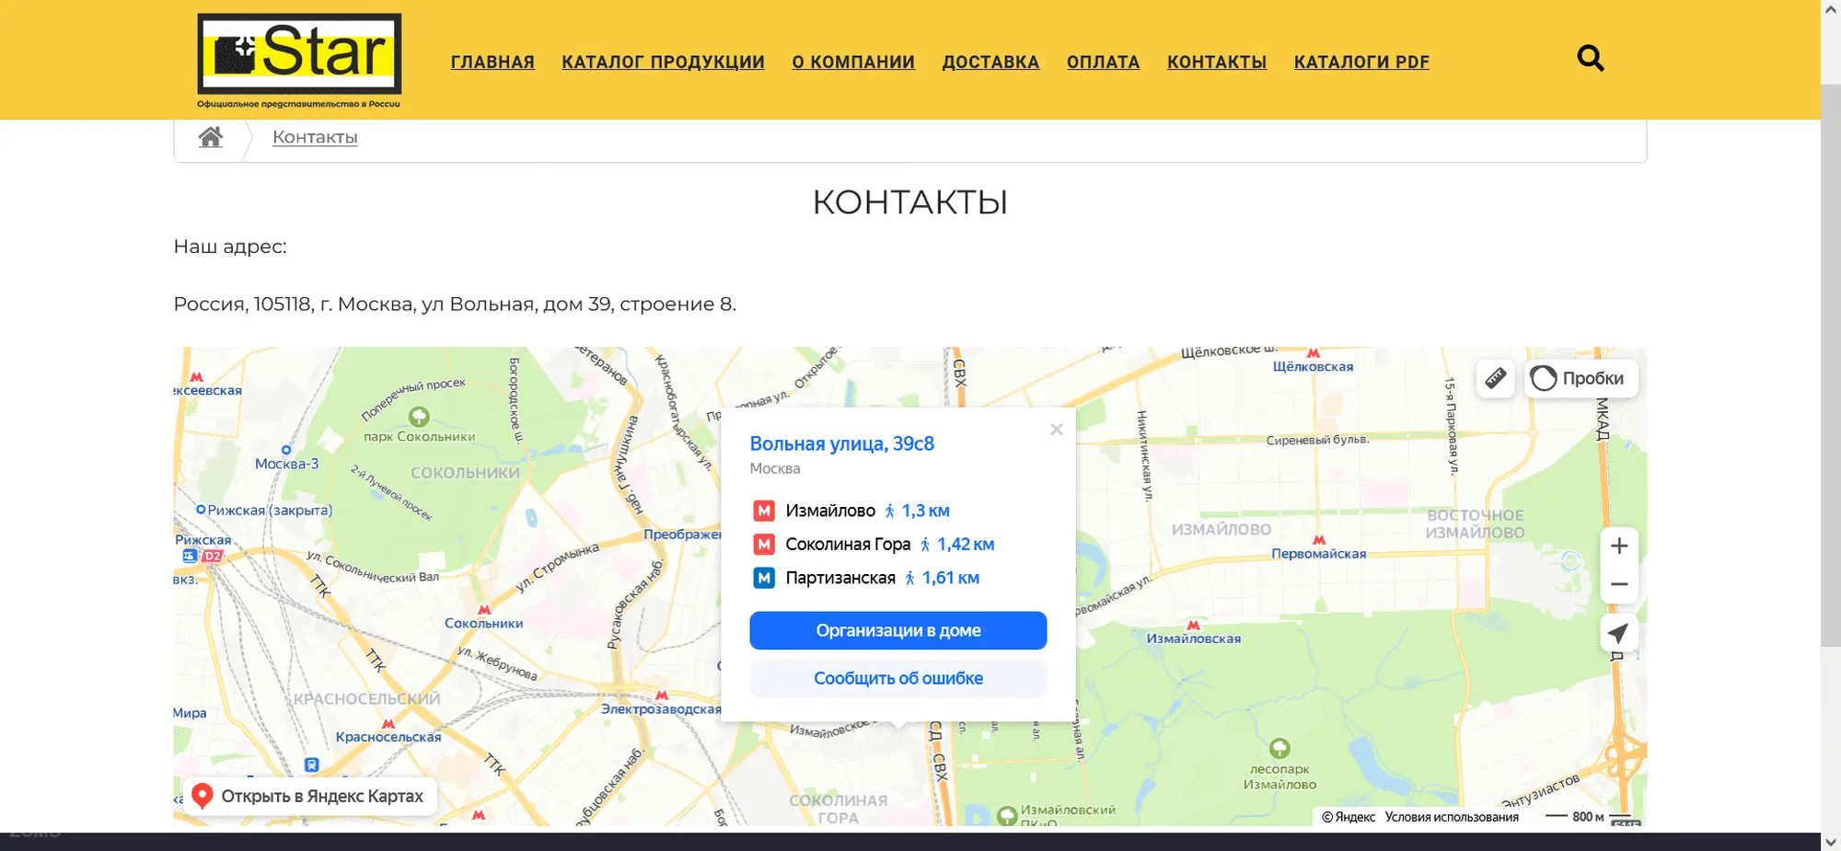This screenshot has width=1841, height=851.
Task: Open map via Открыть в Яндекс Картах
Action: tap(310, 796)
